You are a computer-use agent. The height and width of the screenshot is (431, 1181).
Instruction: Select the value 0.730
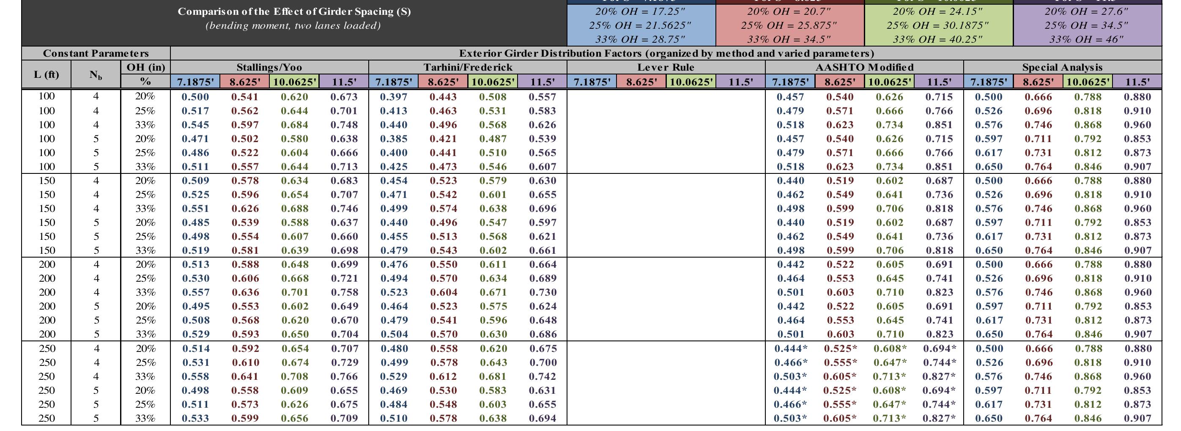(x=543, y=292)
